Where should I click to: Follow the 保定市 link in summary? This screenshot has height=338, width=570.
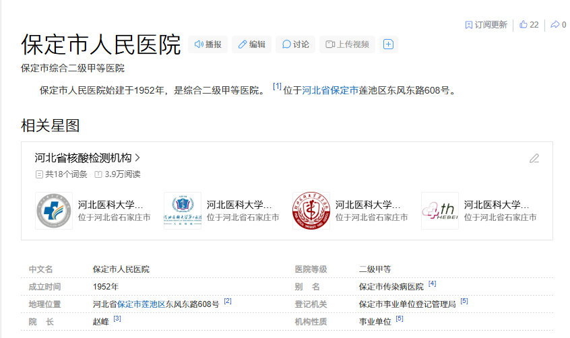[x=344, y=90]
